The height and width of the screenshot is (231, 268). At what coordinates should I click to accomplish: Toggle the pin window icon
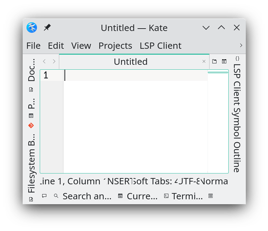pos(47,28)
